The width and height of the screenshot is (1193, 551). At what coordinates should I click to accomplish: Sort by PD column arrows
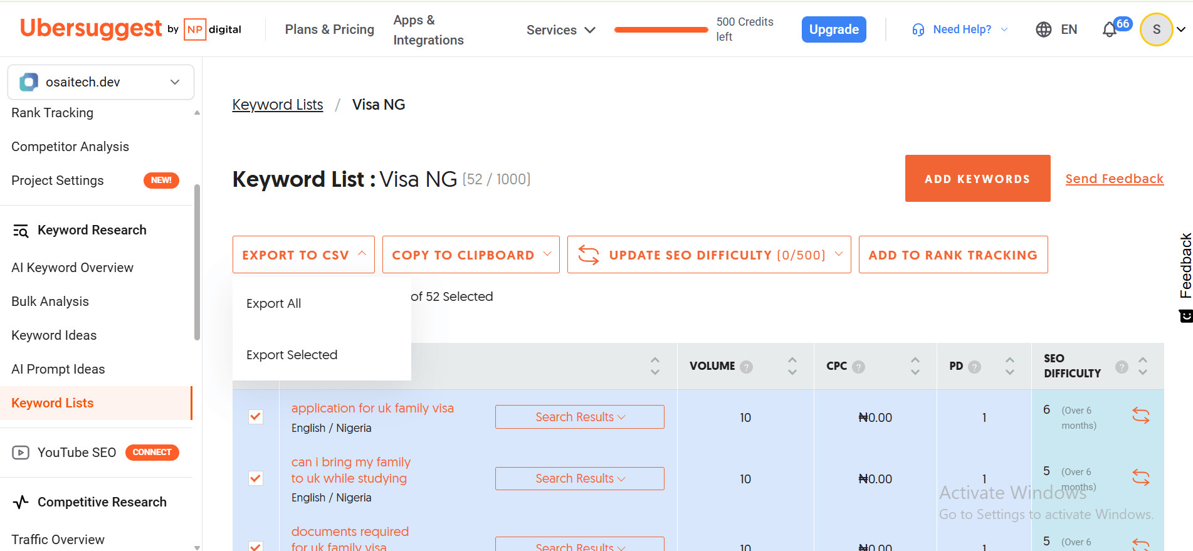[x=1009, y=366]
